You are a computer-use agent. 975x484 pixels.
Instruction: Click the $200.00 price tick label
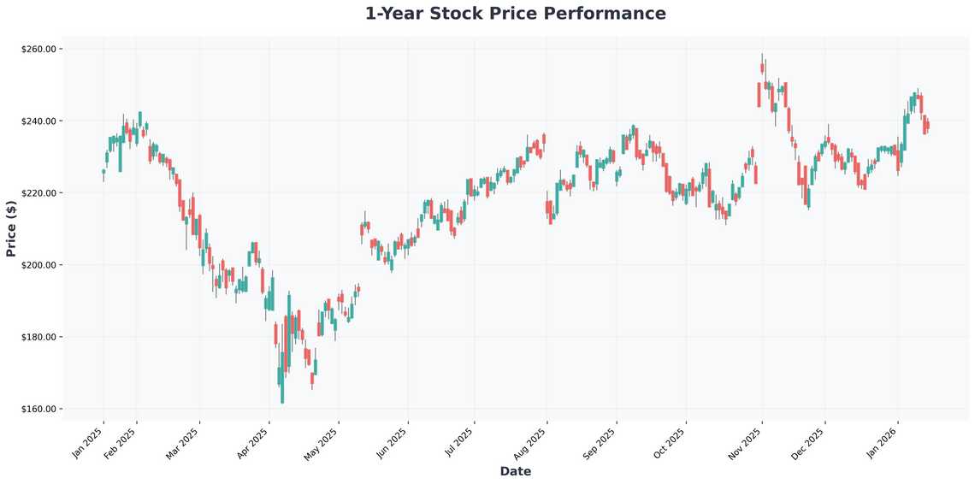[38, 265]
